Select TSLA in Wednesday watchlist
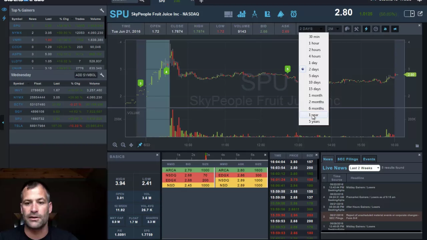Viewport: 427px width, 240px height. click(x=18, y=126)
